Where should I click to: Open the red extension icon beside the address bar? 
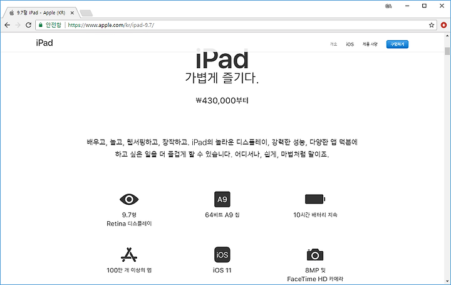pos(443,25)
